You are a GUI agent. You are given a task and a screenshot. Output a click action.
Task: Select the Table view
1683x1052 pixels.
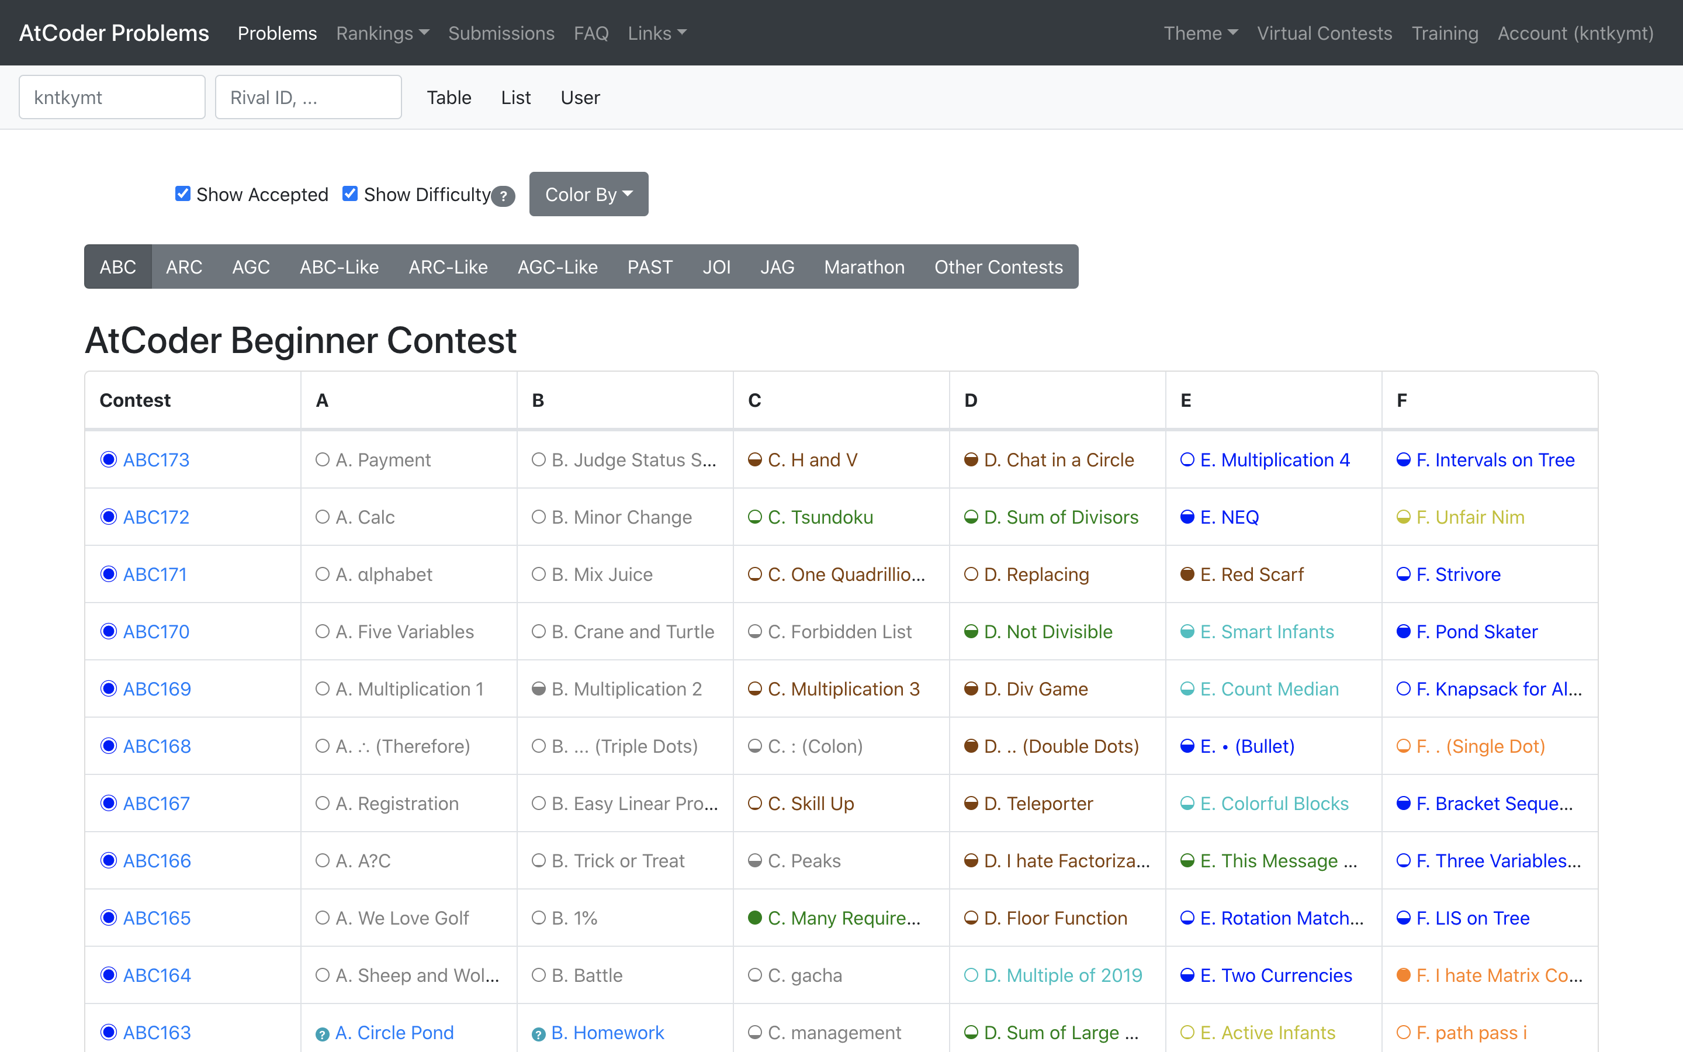(x=449, y=98)
